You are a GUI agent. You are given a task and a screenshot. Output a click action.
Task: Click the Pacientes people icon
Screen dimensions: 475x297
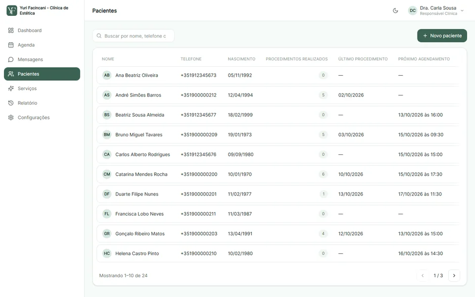[11, 74]
